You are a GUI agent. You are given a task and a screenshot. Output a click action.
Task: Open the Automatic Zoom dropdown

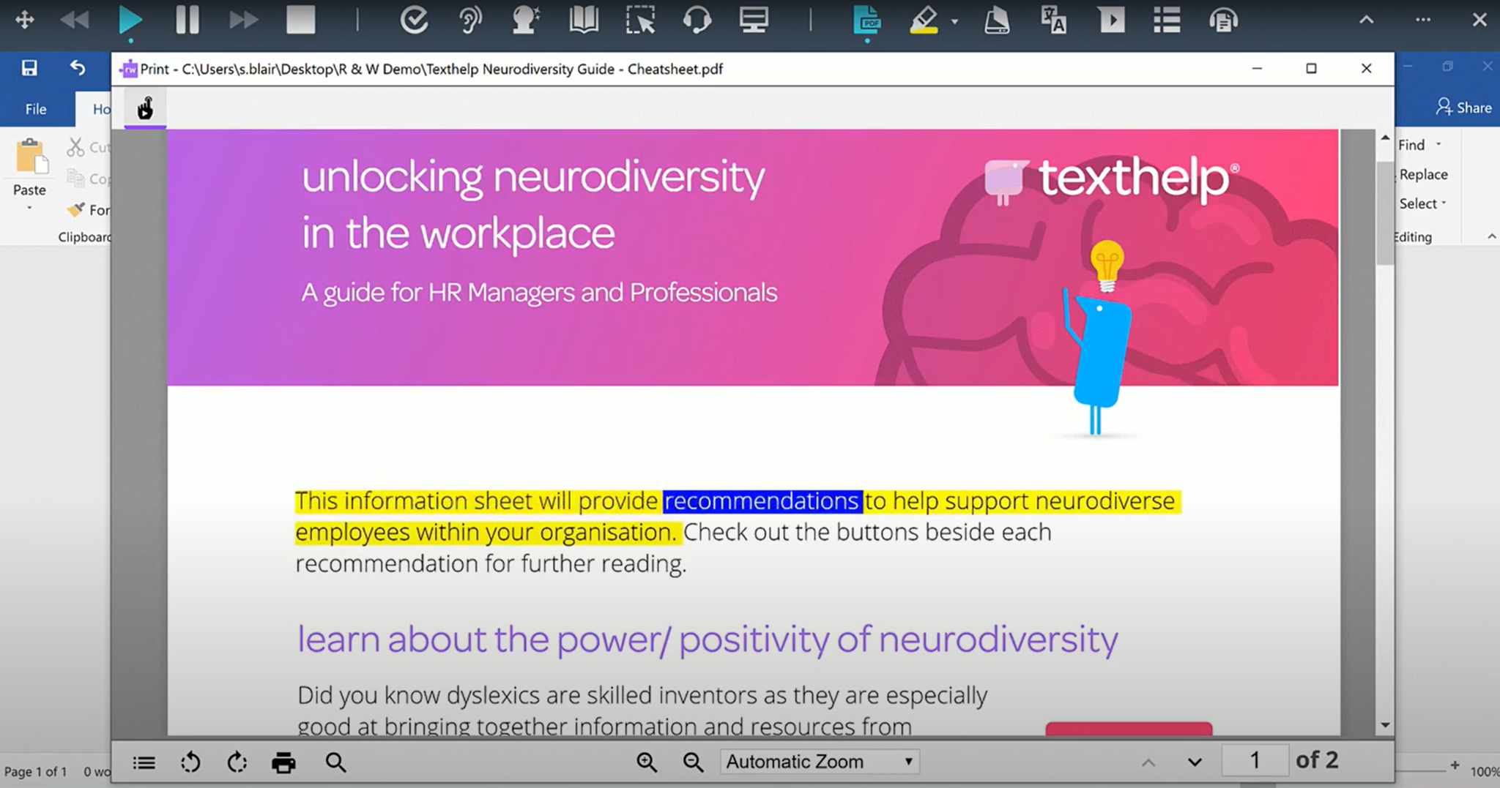coord(819,762)
